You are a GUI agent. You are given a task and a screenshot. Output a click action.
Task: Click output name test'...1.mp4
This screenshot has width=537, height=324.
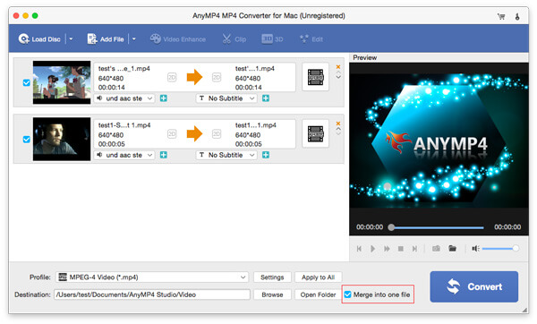pyautogui.click(x=254, y=69)
